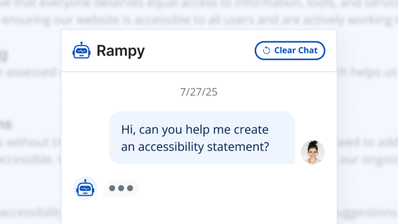This screenshot has height=224, width=398.
Task: Click blank header space between Rampy and Clear Chat
Action: point(198,51)
